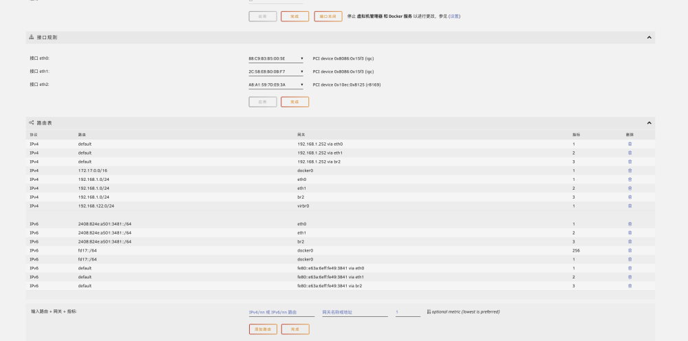Delete IPv4 default route via br2

tap(630, 162)
